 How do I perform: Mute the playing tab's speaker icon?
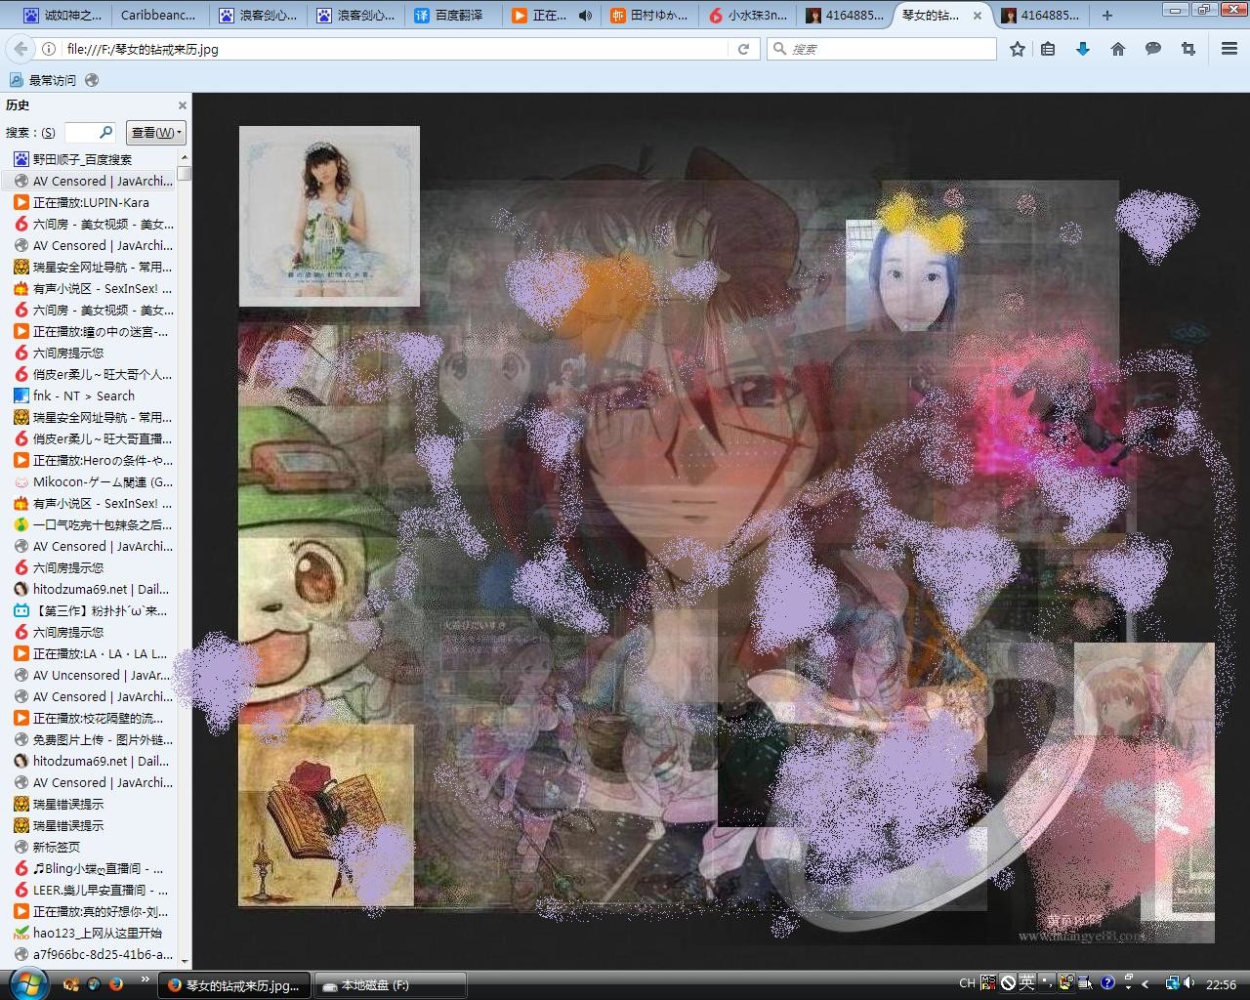point(585,16)
